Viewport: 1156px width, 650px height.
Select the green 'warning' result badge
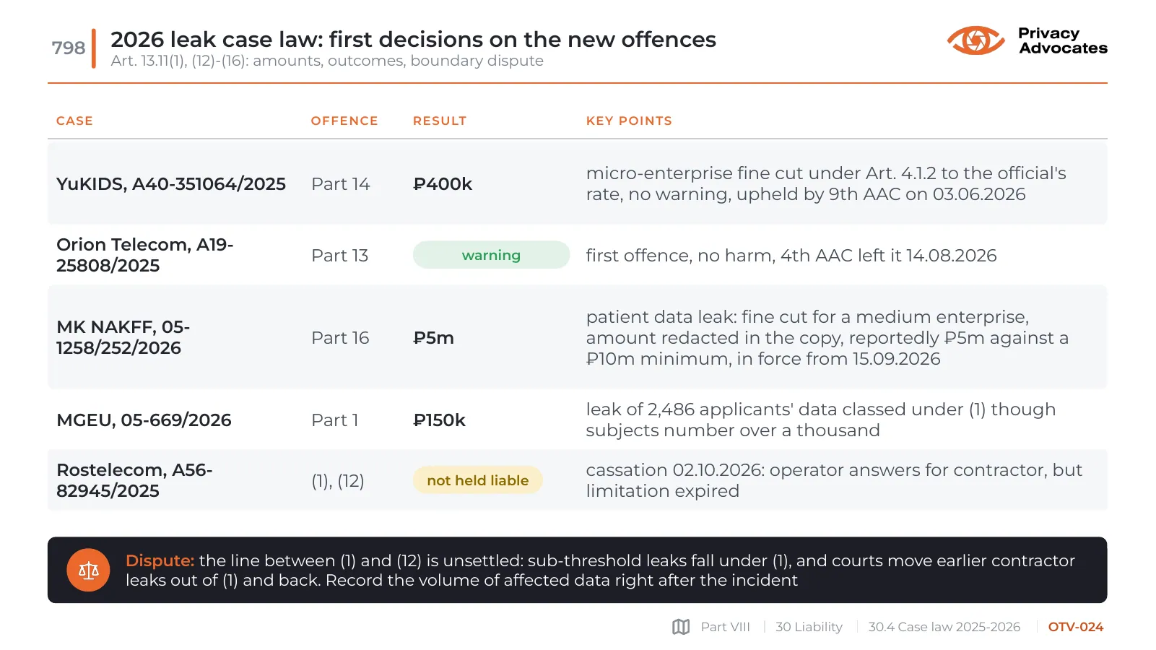[x=491, y=255]
